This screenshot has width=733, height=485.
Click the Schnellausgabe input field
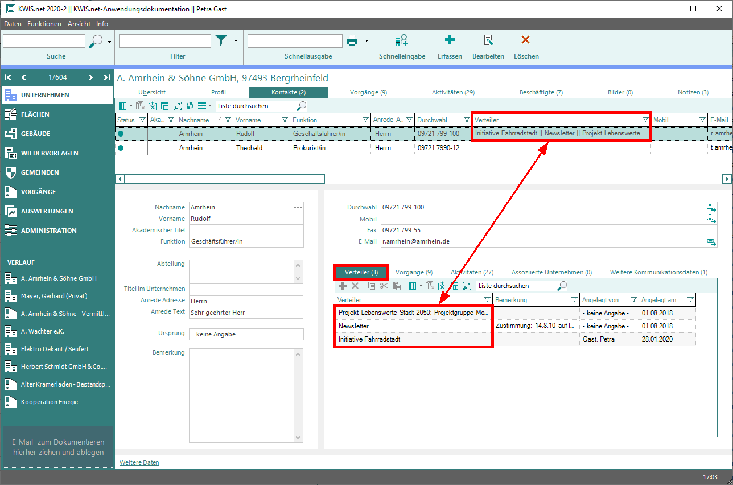coord(295,41)
